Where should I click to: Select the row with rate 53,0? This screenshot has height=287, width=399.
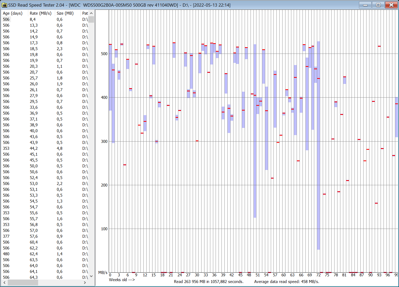pos(45,184)
